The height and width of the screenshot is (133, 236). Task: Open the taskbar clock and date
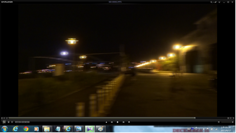226,129
